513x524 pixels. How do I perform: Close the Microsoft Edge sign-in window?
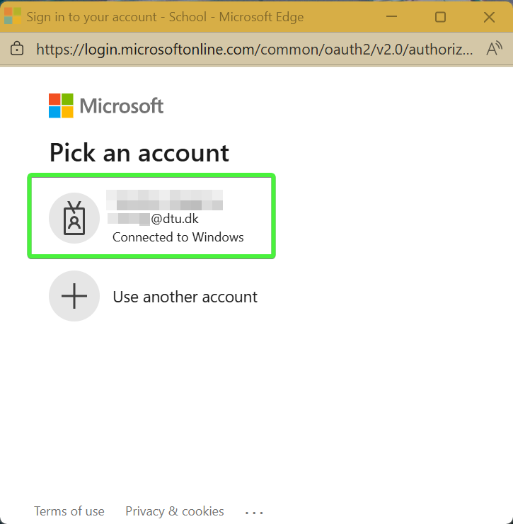point(489,17)
